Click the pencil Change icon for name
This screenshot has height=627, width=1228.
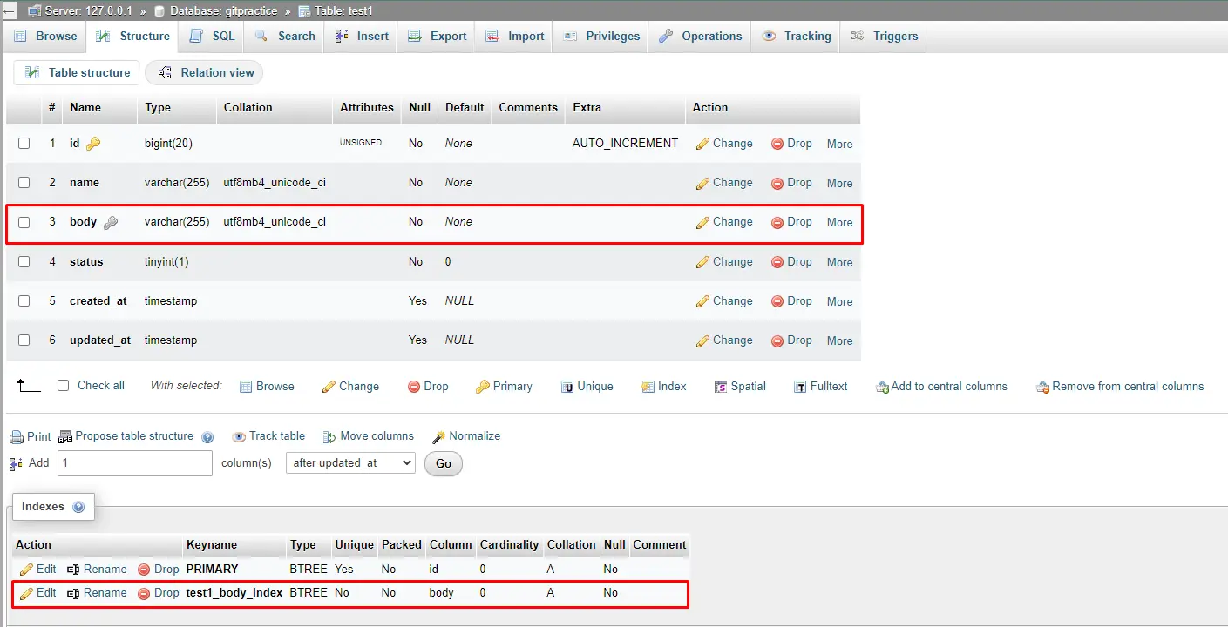coord(702,183)
